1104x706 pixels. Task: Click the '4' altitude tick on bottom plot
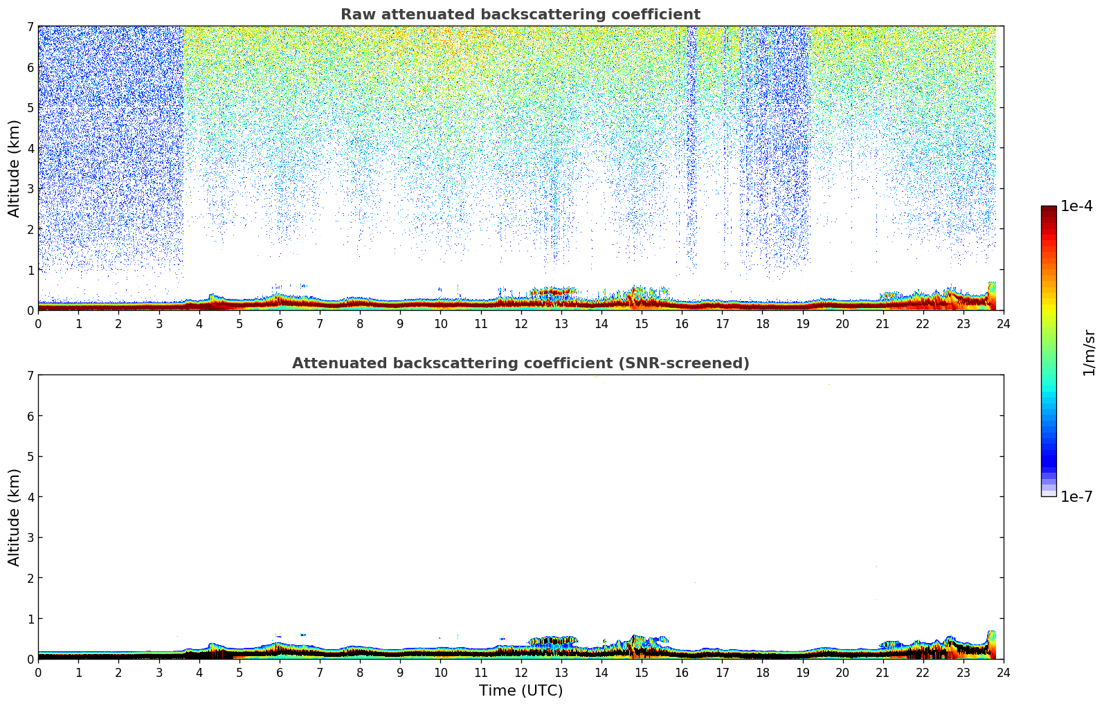pos(30,497)
